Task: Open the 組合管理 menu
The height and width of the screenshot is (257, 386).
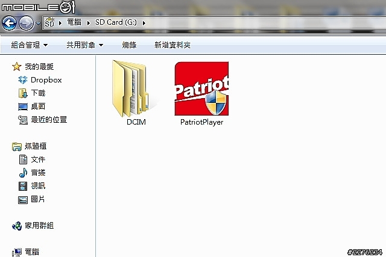Action: click(x=30, y=45)
